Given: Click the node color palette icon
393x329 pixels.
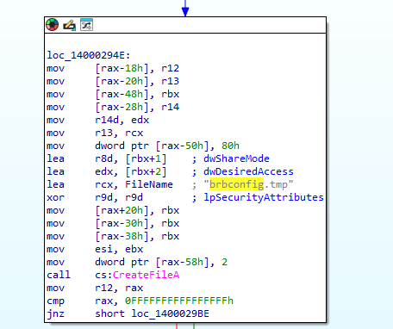Looking at the screenshot, I should pos(52,25).
